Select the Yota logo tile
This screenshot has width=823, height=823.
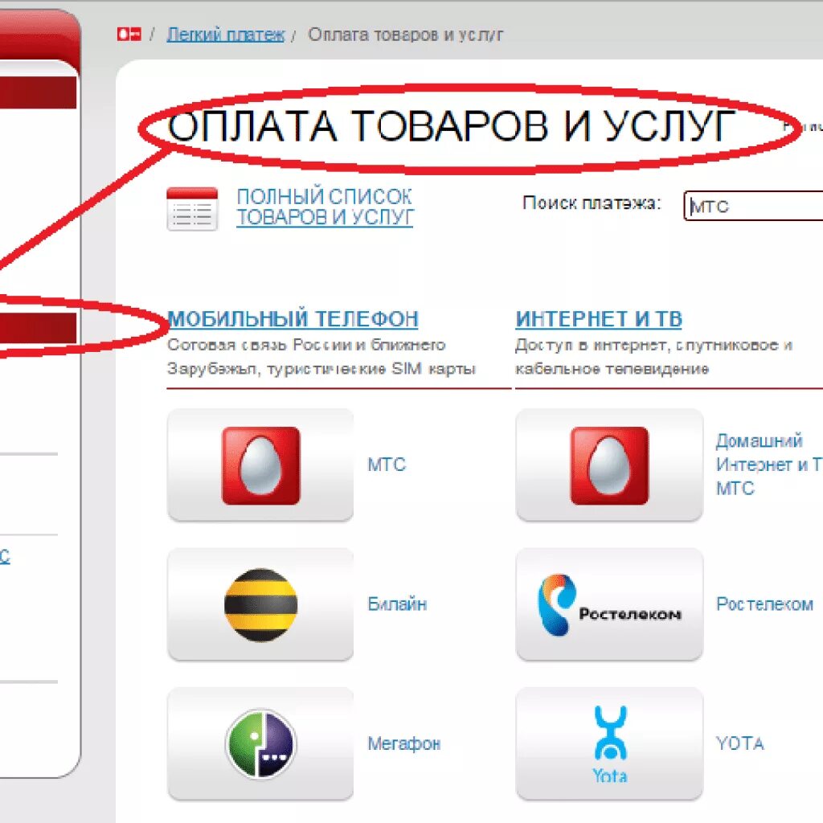[609, 743]
